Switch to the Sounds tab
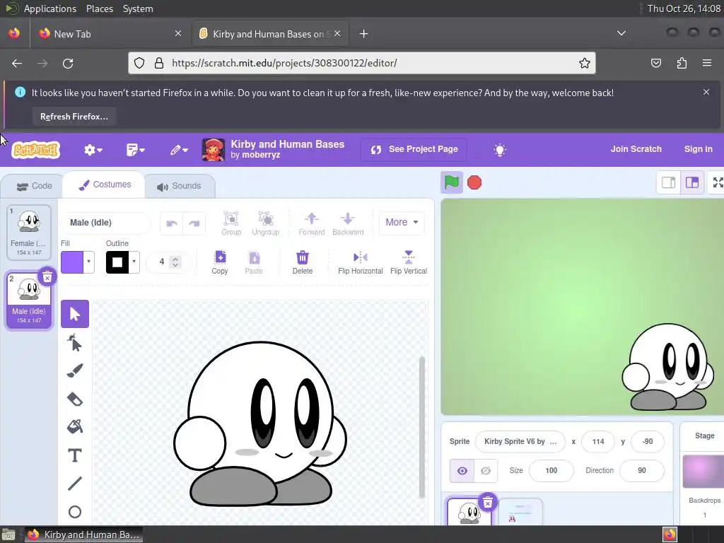Viewport: 724px width, 543px height. click(179, 186)
